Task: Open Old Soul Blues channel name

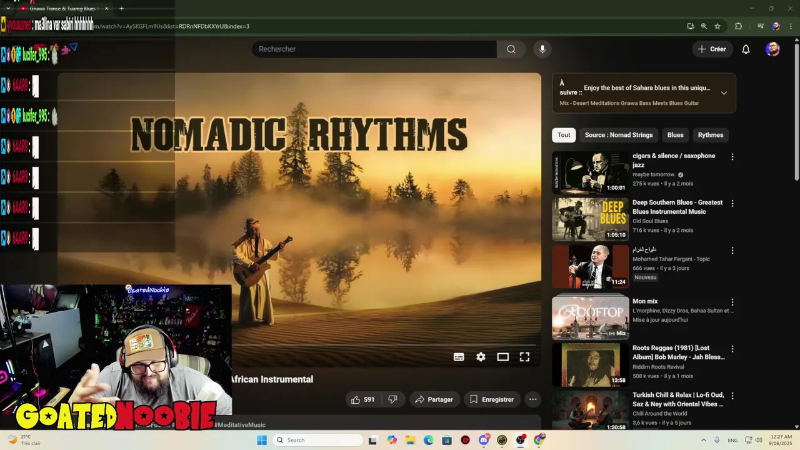Action: coord(650,221)
